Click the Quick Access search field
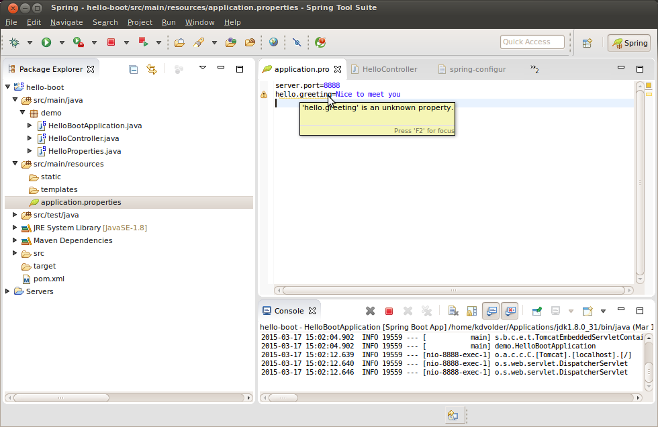658x427 pixels. coord(532,42)
